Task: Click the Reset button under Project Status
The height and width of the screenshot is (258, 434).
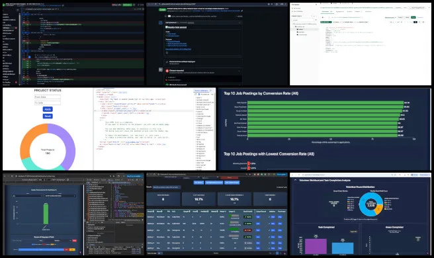Action: pos(48,116)
